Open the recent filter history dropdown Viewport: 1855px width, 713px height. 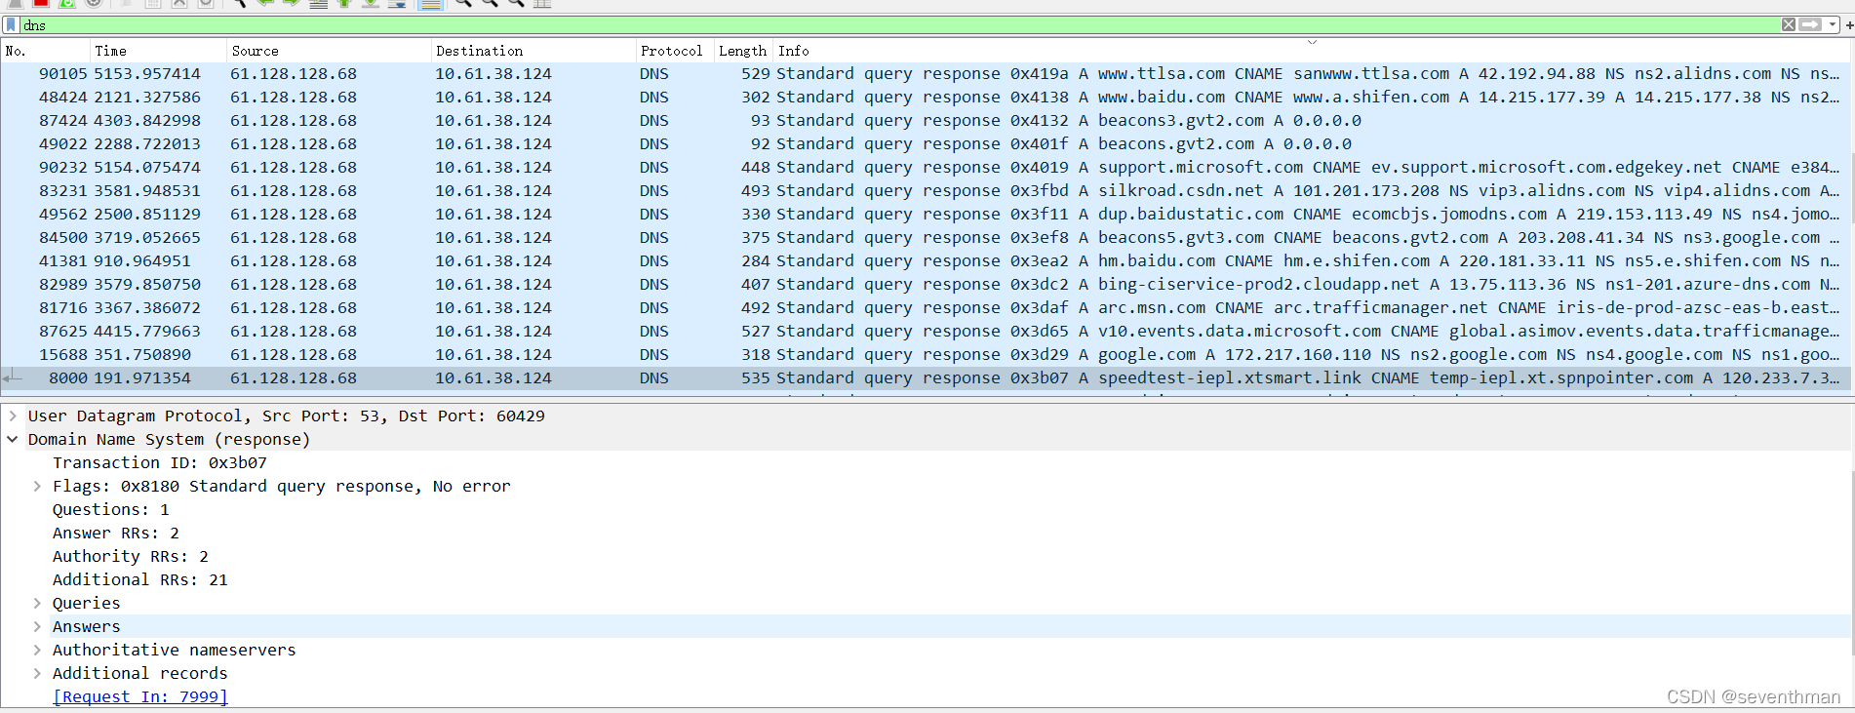coord(1833,24)
